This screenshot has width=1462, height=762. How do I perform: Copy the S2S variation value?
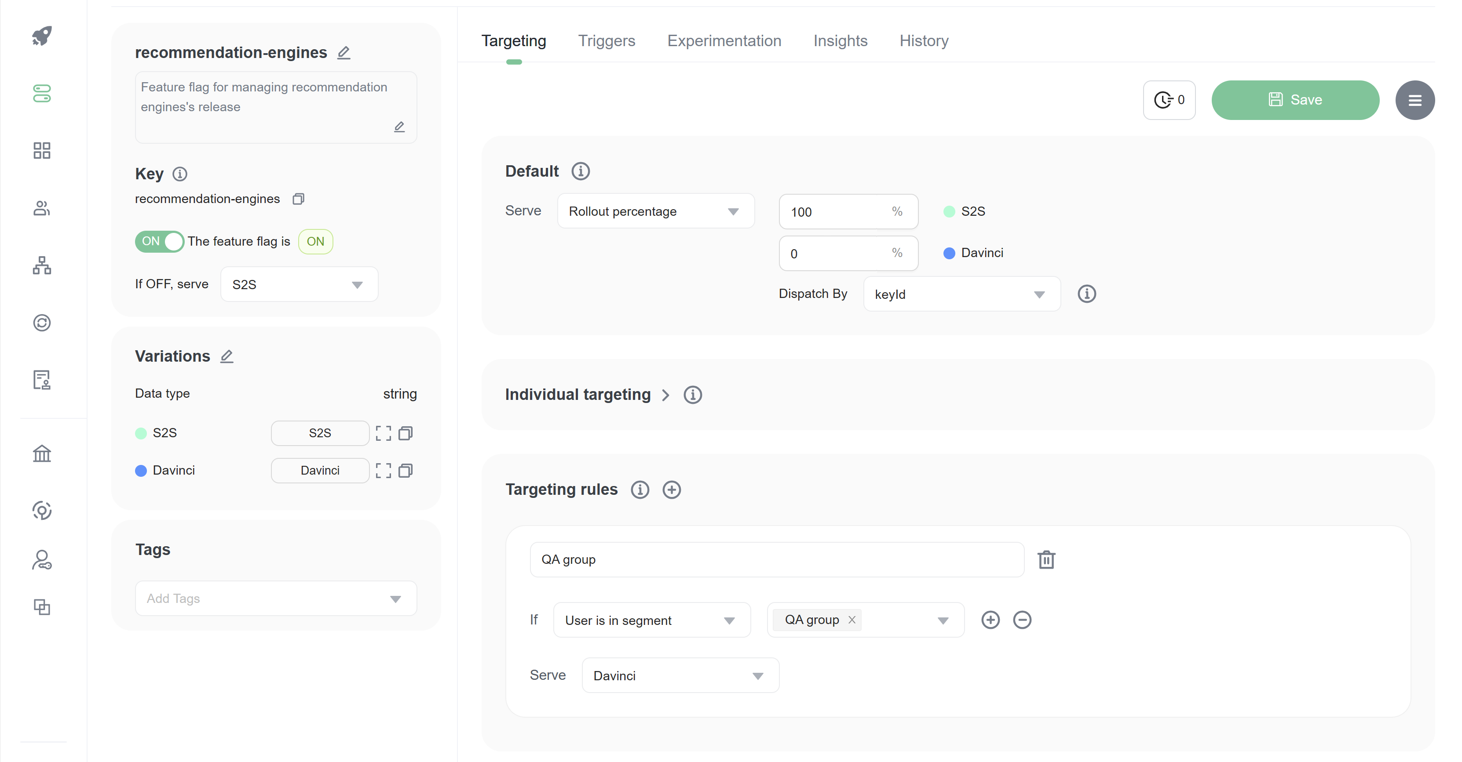tap(405, 433)
